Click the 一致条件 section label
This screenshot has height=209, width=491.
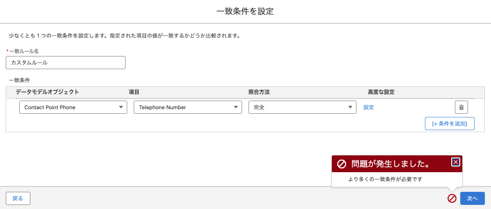point(19,80)
